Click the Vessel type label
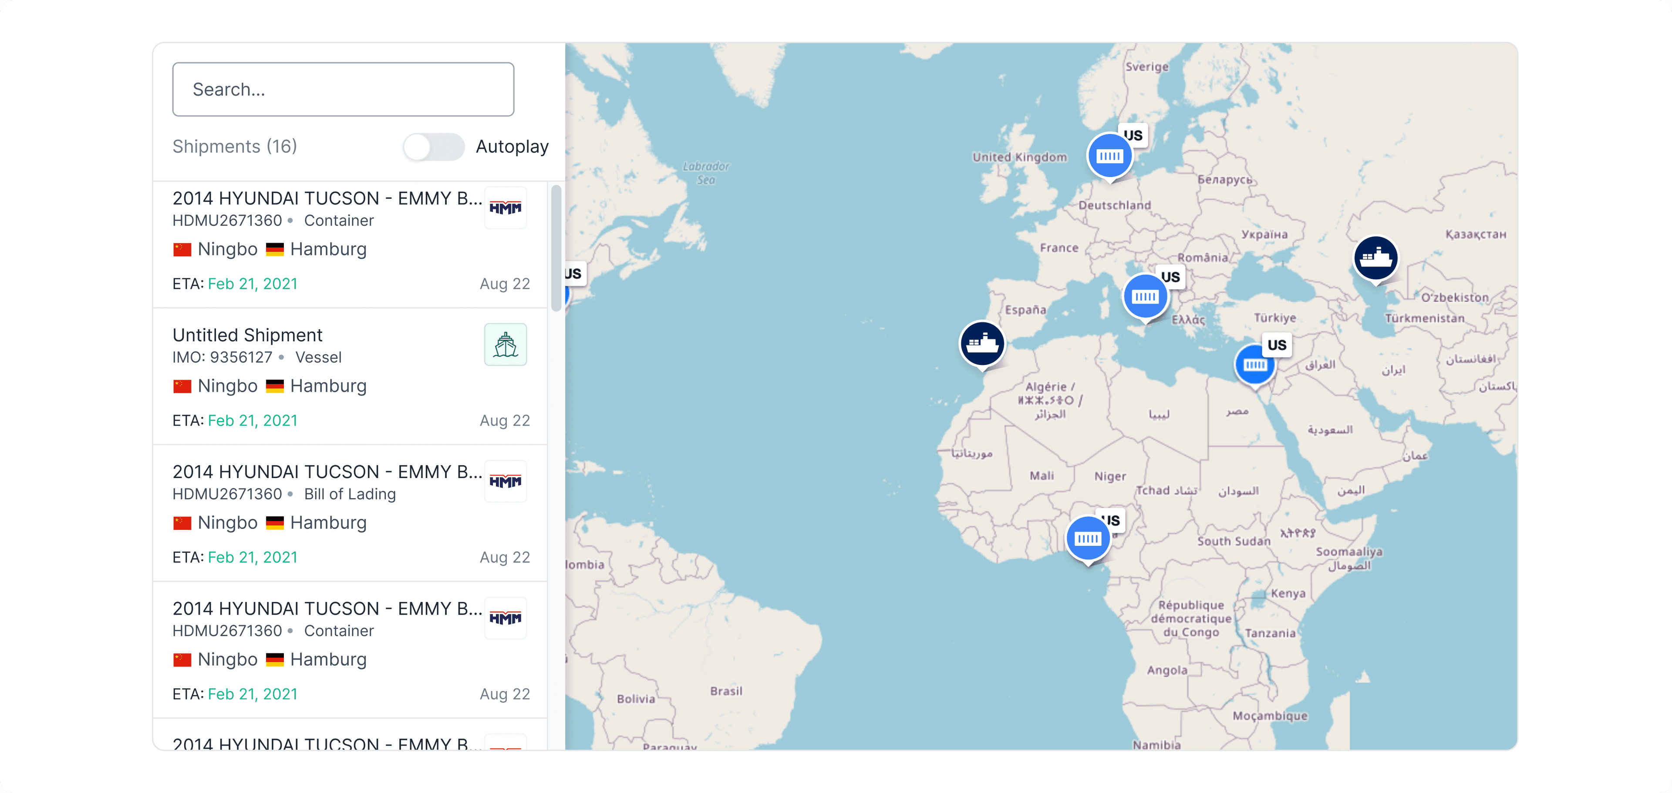 point(318,357)
